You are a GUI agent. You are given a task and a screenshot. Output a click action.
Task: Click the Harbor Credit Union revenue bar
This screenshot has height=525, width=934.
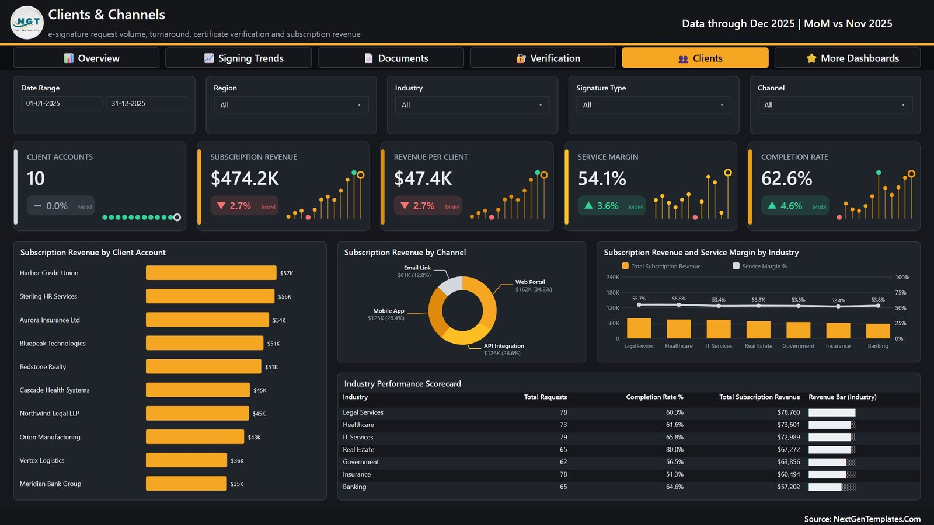coord(211,273)
